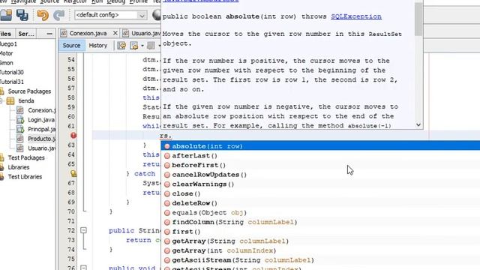Select the Test Libraries node
This screenshot has width=480, height=270.
25,177
